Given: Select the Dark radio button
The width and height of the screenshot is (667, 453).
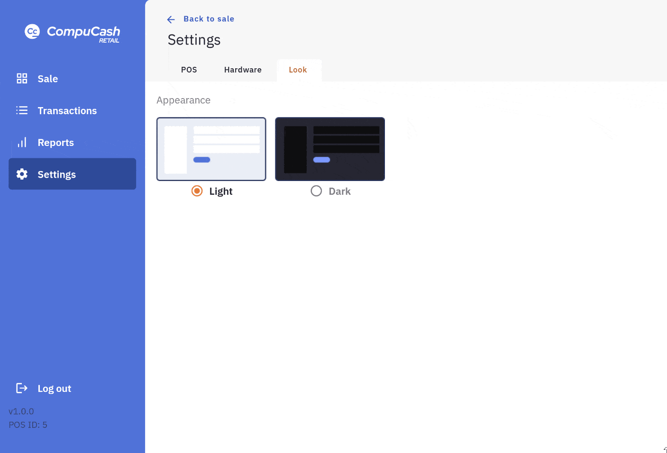Looking at the screenshot, I should [316, 191].
